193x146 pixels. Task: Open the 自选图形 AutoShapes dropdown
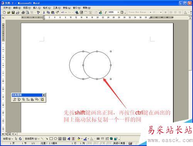(x=32, y=139)
